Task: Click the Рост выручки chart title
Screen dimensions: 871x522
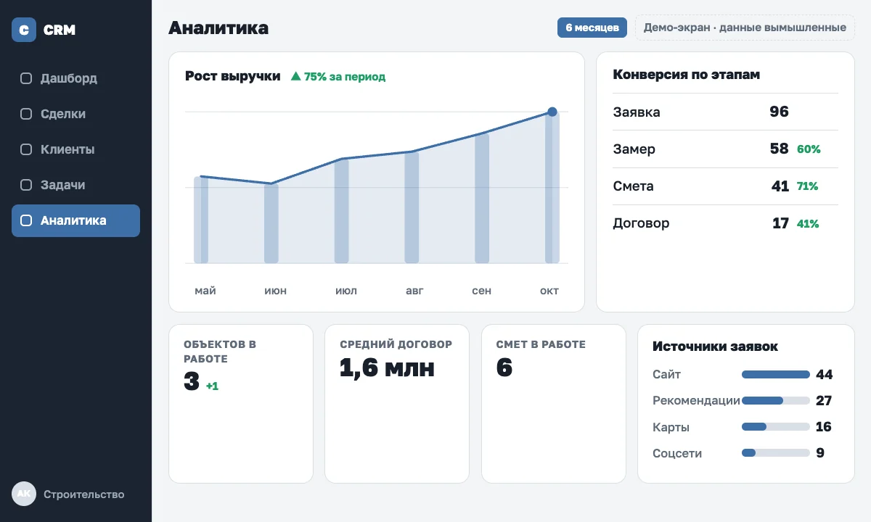Action: tap(232, 76)
